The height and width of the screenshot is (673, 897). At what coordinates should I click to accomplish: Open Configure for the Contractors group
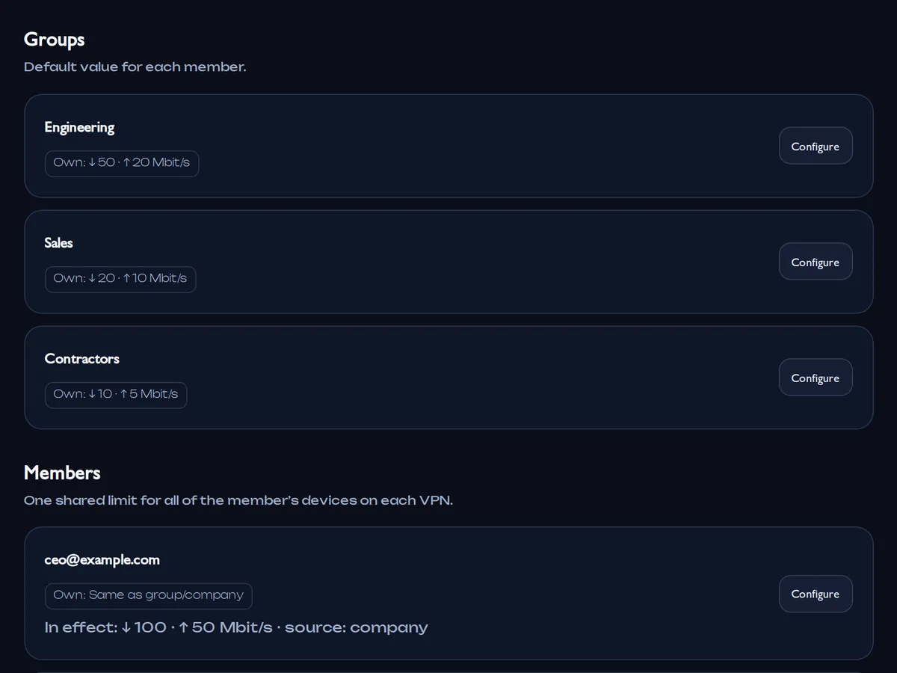coord(816,378)
